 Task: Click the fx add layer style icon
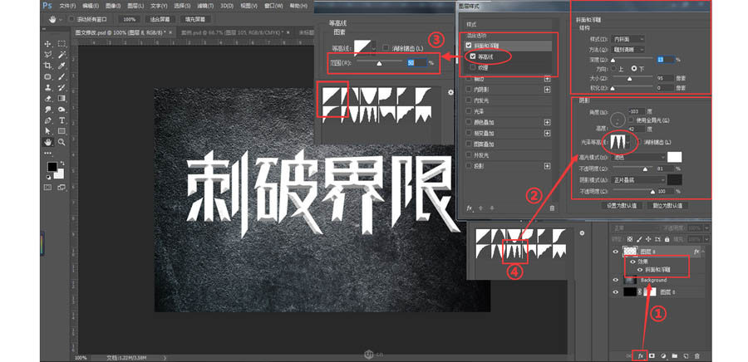pyautogui.click(x=641, y=356)
